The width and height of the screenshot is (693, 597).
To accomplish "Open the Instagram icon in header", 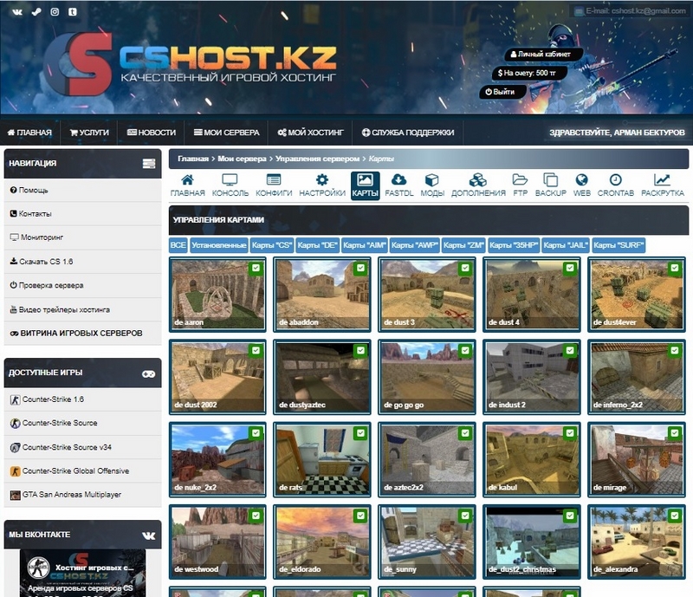I will [x=55, y=12].
